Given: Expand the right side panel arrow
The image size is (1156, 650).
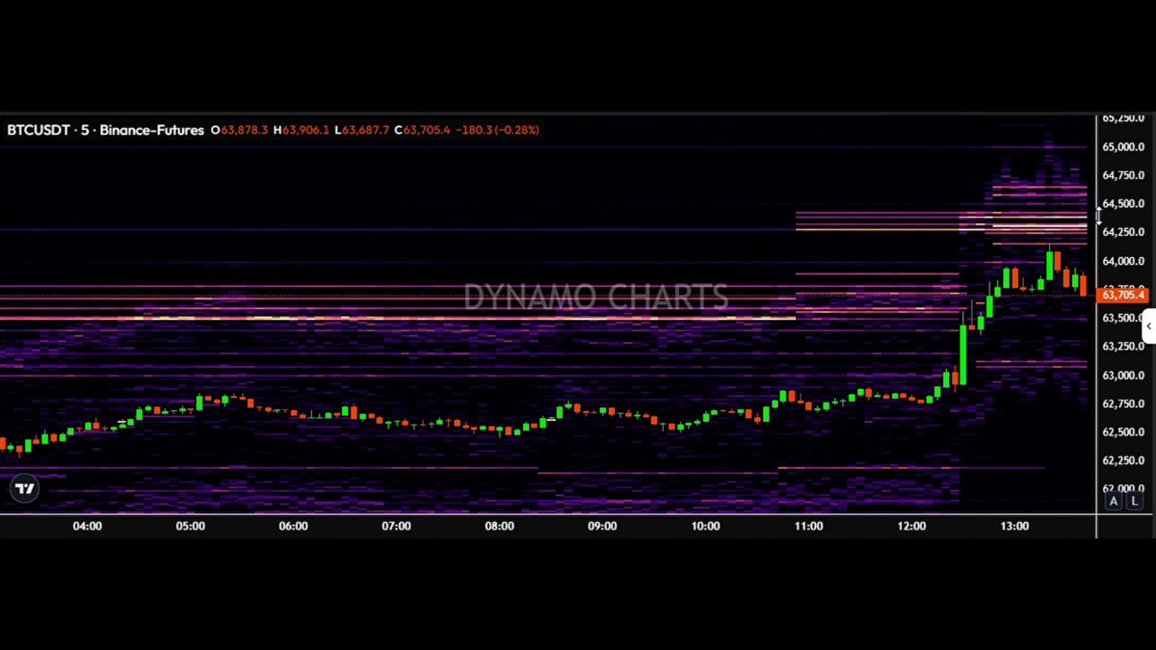Looking at the screenshot, I should (1148, 326).
